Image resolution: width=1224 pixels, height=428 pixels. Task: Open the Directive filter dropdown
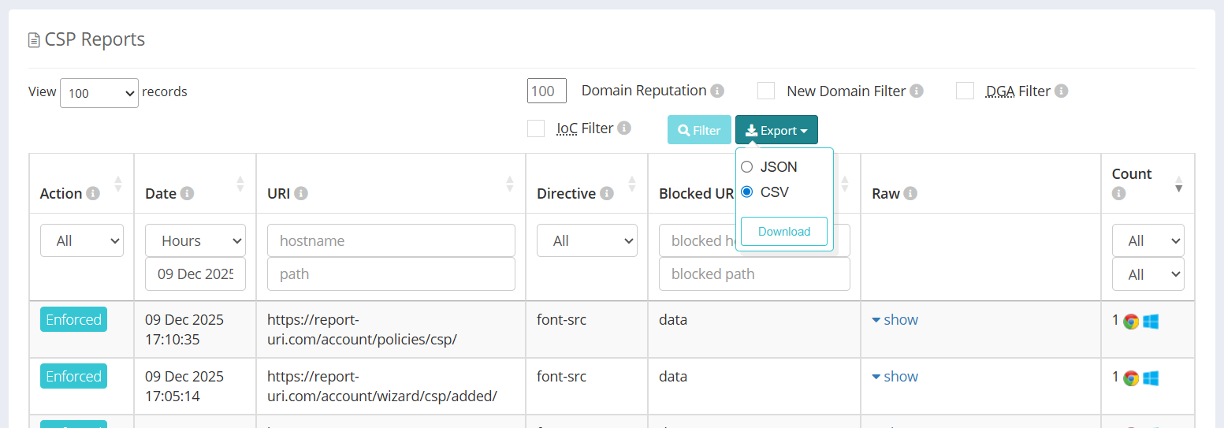click(x=587, y=240)
